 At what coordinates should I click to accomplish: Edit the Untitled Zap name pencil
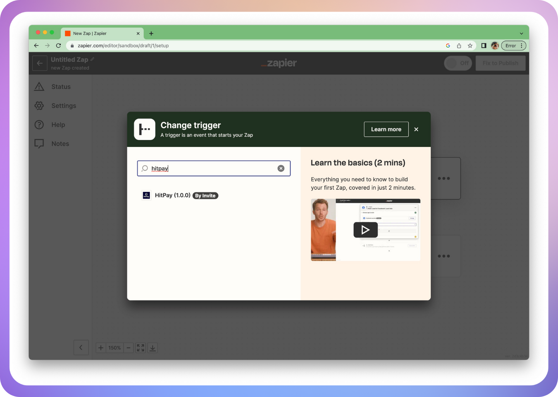coord(92,59)
